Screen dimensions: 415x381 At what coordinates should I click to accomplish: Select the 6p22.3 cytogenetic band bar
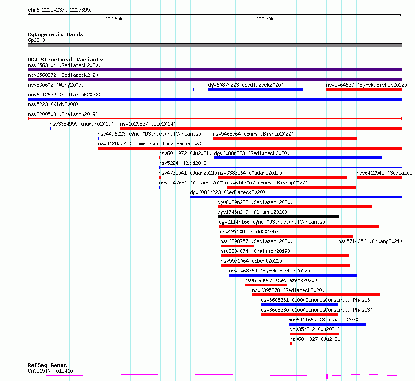(x=214, y=45)
